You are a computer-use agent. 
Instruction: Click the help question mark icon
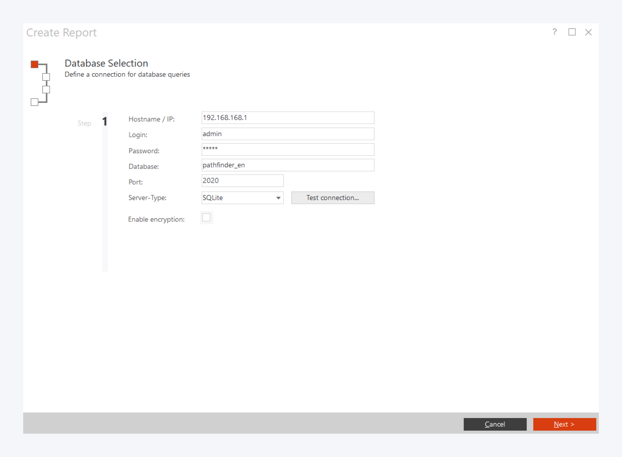pyautogui.click(x=555, y=32)
